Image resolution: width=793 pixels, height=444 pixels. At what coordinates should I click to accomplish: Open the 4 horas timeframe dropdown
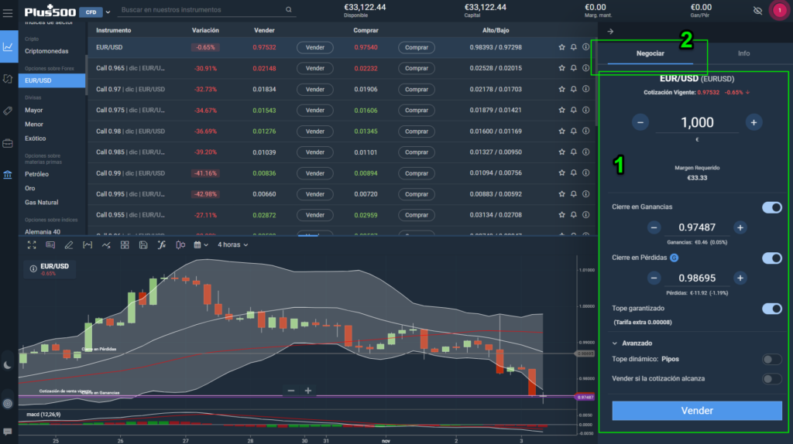[232, 245]
